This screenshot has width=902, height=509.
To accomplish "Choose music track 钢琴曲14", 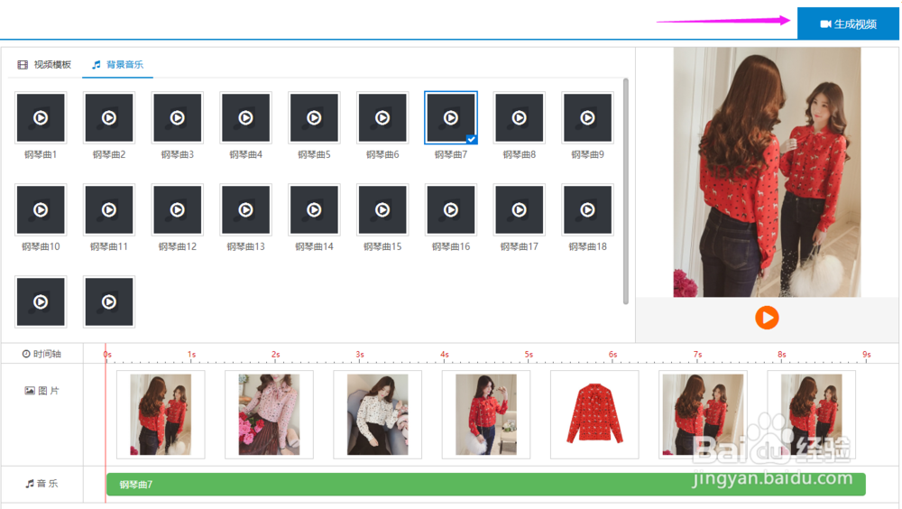I will point(314,209).
